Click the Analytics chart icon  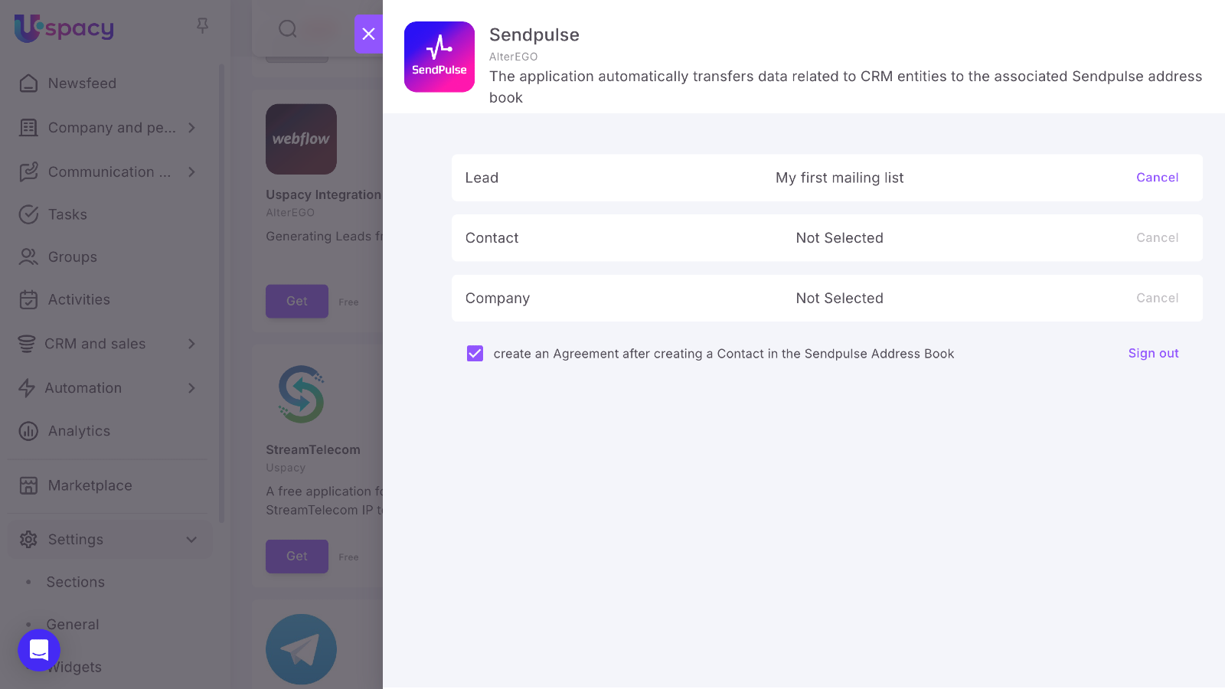[28, 431]
